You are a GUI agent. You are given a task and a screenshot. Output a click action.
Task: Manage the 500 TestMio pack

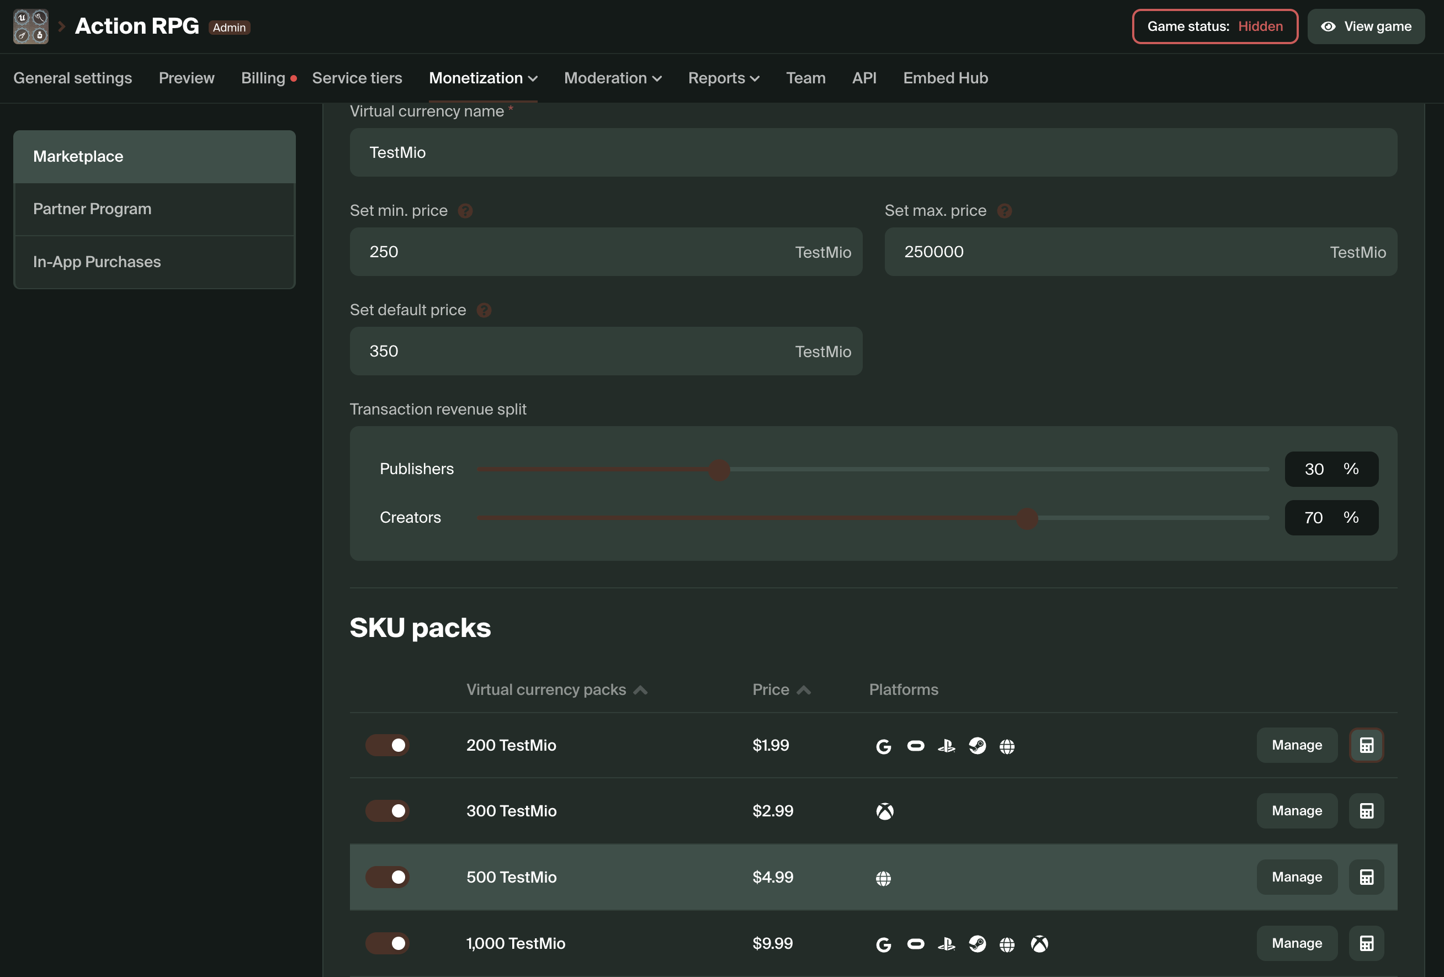[x=1296, y=878]
